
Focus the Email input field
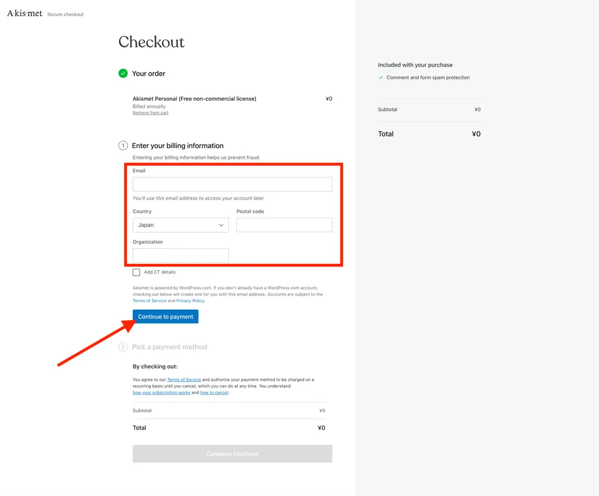point(232,184)
